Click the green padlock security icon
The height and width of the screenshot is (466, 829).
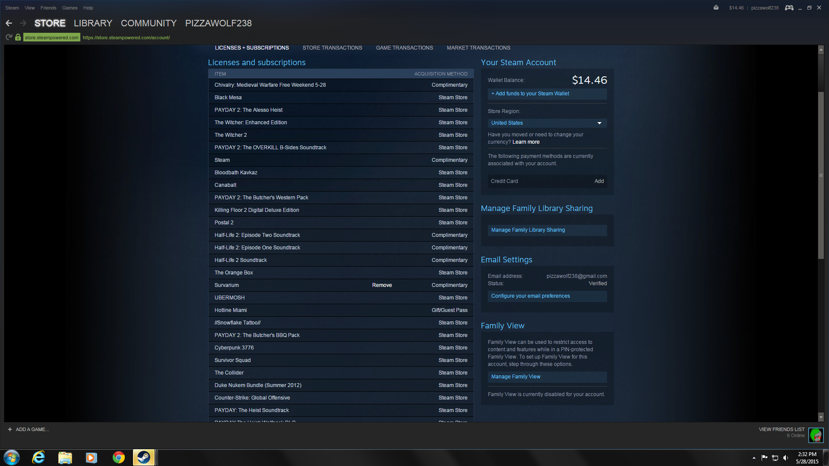(18, 38)
